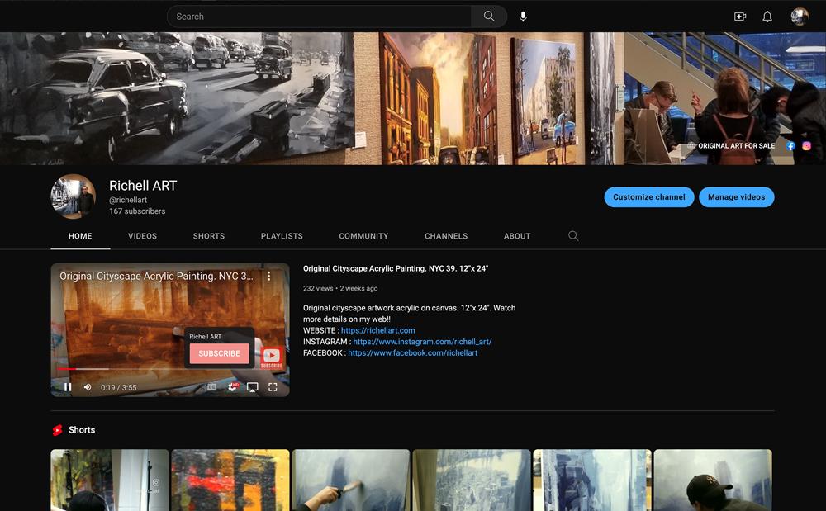This screenshot has width=826, height=511.
Task: Click into the Search field
Action: [319, 17]
